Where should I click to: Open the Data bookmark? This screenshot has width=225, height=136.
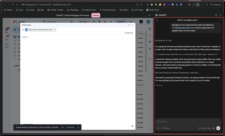[x=40, y=10]
